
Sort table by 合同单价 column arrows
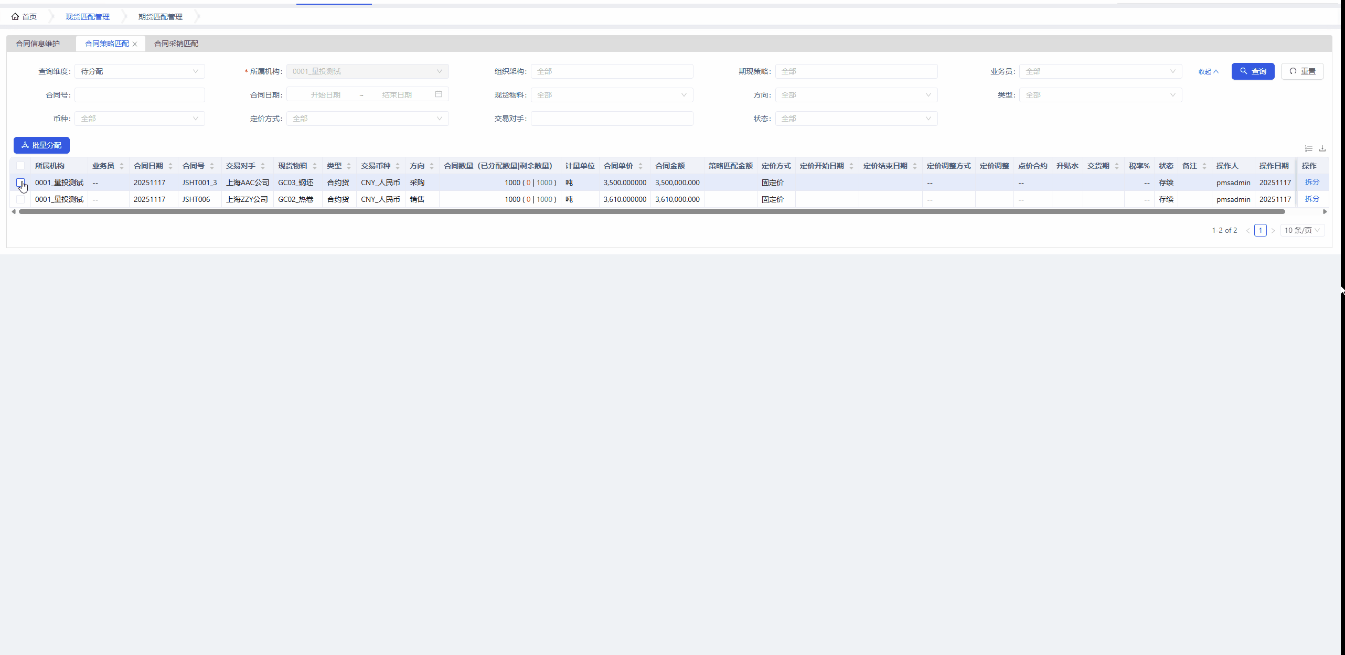[641, 166]
